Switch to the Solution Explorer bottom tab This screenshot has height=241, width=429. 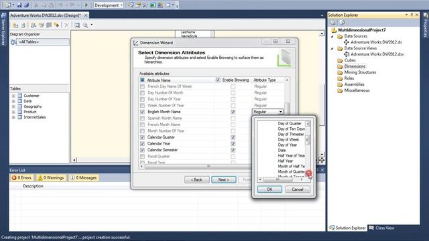(x=347, y=228)
